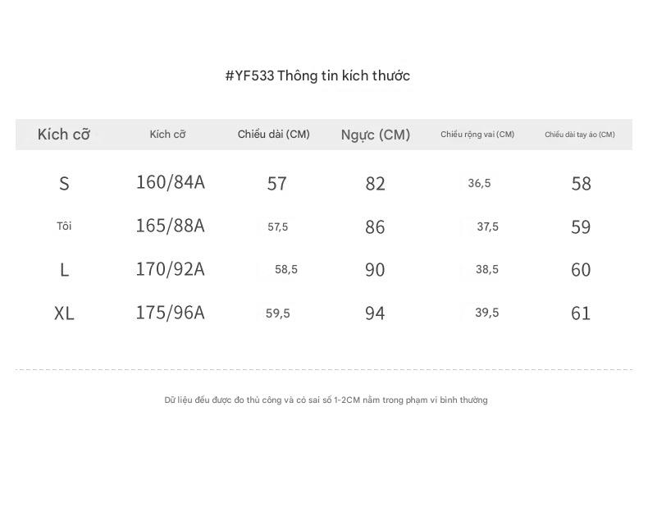The height and width of the screenshot is (526, 648).
Task: Click the length value '58,5'
Action: (x=286, y=270)
